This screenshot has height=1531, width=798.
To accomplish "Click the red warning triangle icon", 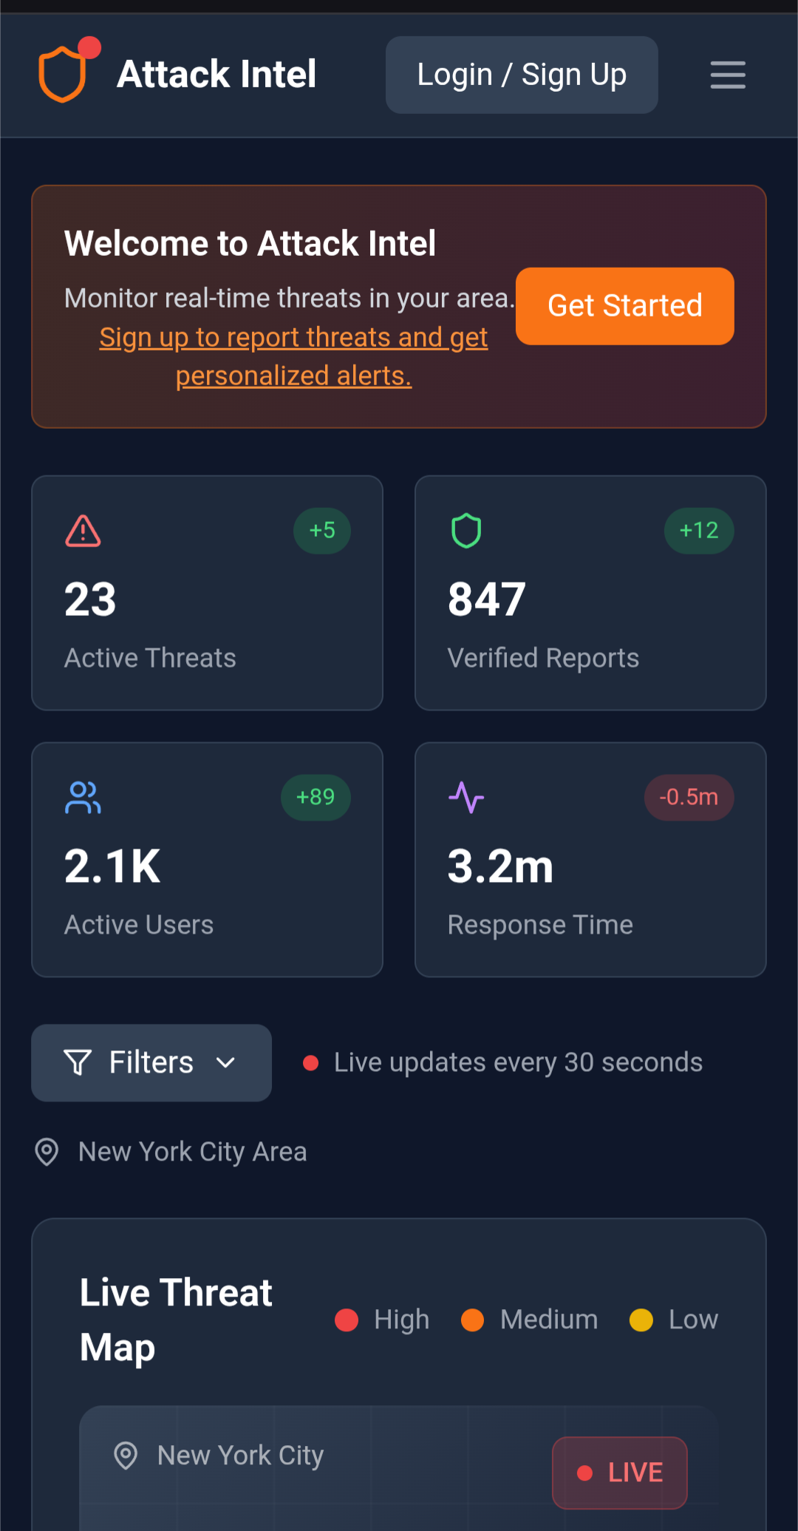I will 83,531.
